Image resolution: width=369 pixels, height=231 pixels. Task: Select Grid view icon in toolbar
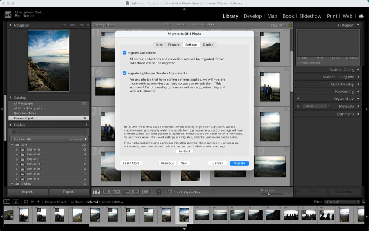point(97,192)
